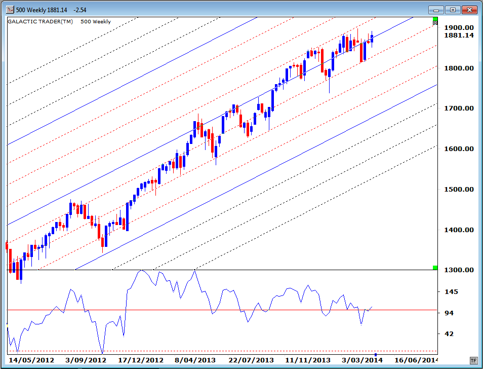Click the 3/03/2014 date label
This screenshot has height=369, width=483.
pyautogui.click(x=363, y=360)
